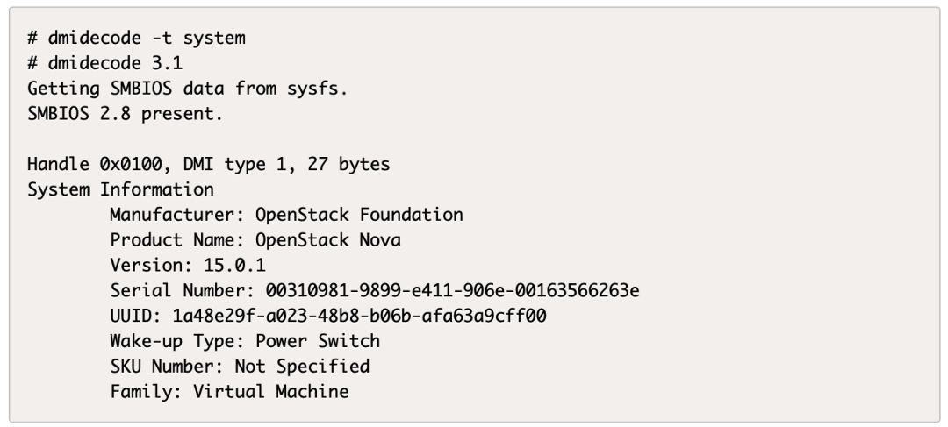Click 'SKU Number: Not Specified' line

240,366
